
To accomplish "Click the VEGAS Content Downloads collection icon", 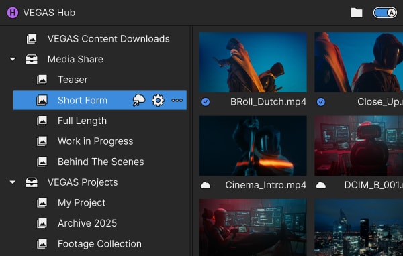I will (32, 39).
